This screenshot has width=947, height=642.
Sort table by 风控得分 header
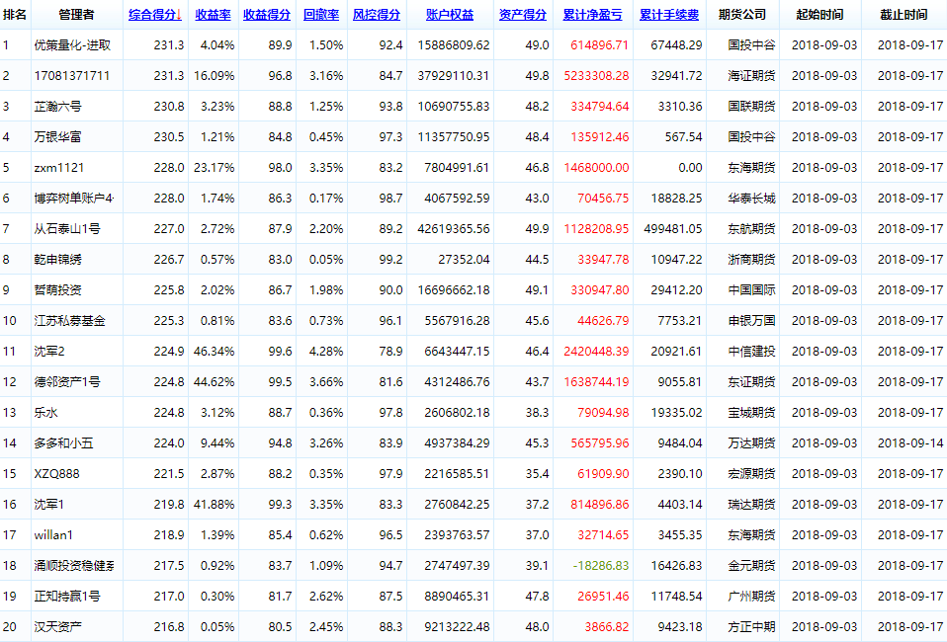(x=377, y=15)
